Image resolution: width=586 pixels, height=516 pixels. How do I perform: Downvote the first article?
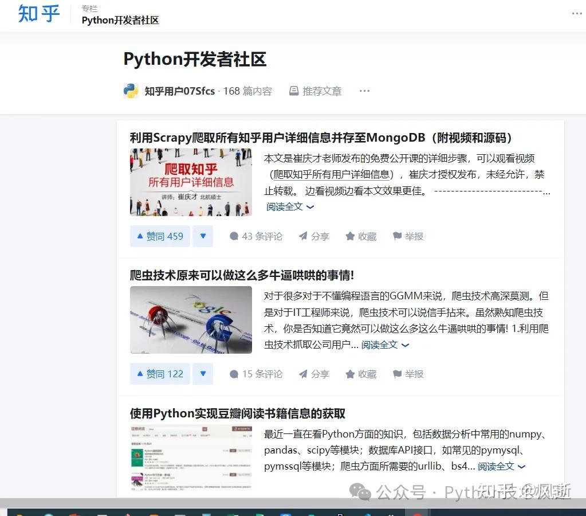coord(203,236)
